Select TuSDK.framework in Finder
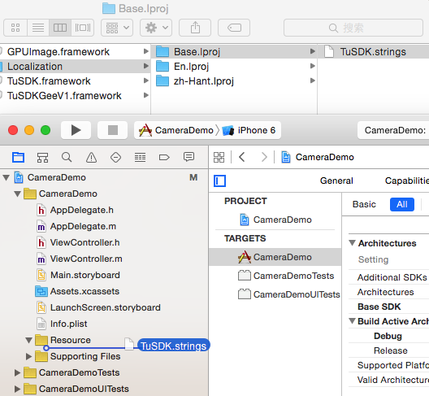This screenshot has width=429, height=396. [75, 81]
